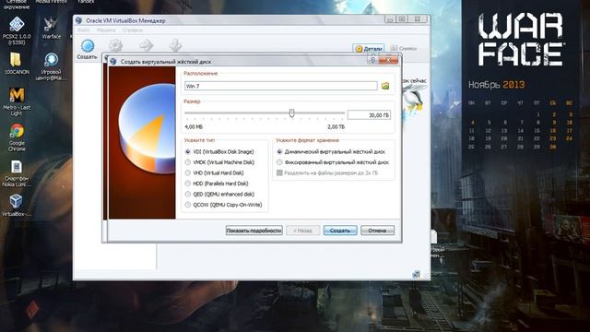
Task: Click the Создать button in disk dialog
Action: tap(340, 231)
